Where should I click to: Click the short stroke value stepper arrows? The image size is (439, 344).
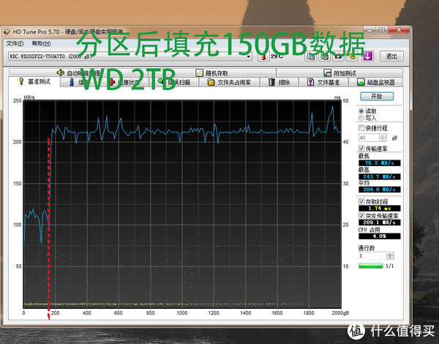pos(383,138)
